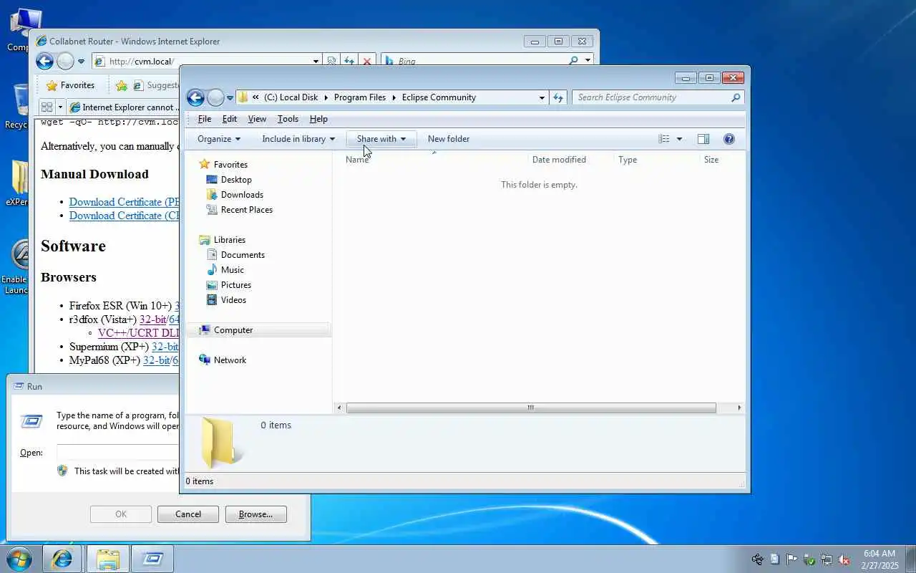Open Explorer help question mark icon
Image resolution: width=916 pixels, height=573 pixels.
[729, 139]
